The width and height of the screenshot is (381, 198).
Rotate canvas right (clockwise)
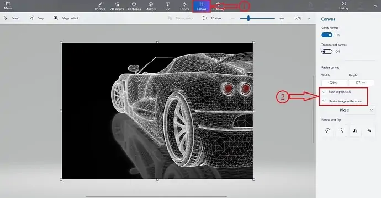[x=341, y=130]
